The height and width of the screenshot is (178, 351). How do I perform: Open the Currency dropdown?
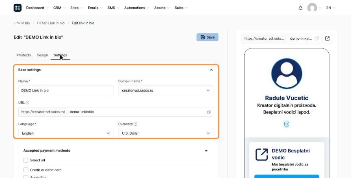pos(166,133)
